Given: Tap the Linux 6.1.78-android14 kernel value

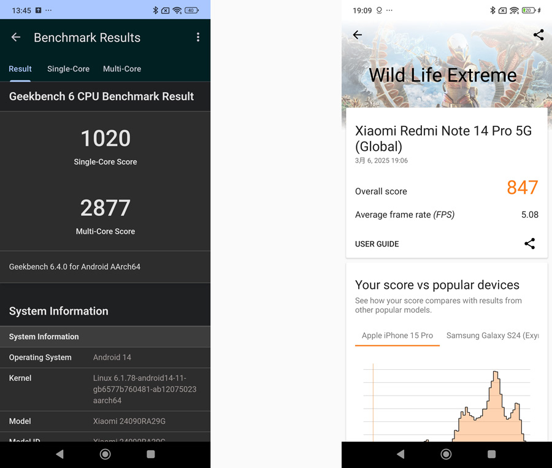Looking at the screenshot, I should point(145,389).
